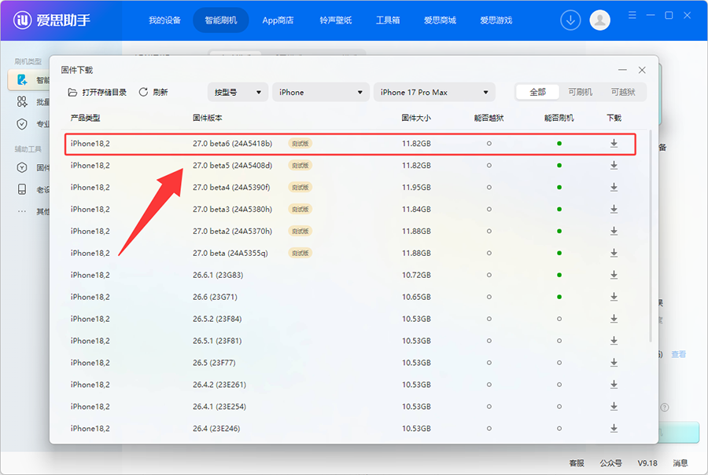The height and width of the screenshot is (475, 708).
Task: Open the download manager icon in header
Action: pos(570,20)
